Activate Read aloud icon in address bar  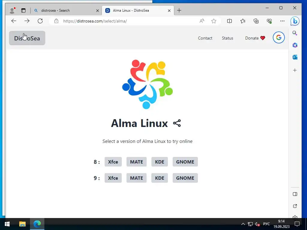click(202, 21)
